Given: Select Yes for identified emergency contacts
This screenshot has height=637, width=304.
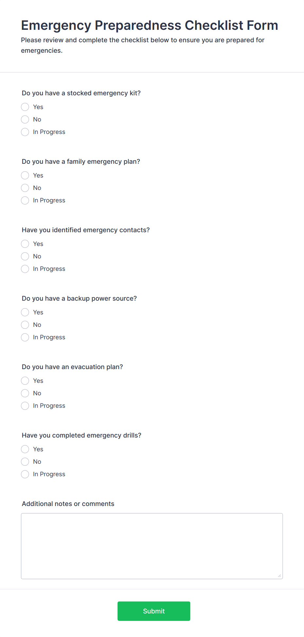Looking at the screenshot, I should point(25,244).
